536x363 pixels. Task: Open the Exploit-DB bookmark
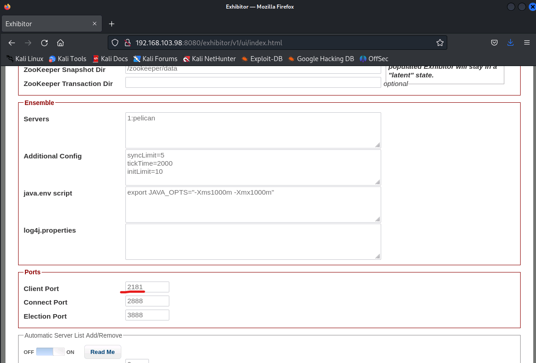click(x=262, y=59)
